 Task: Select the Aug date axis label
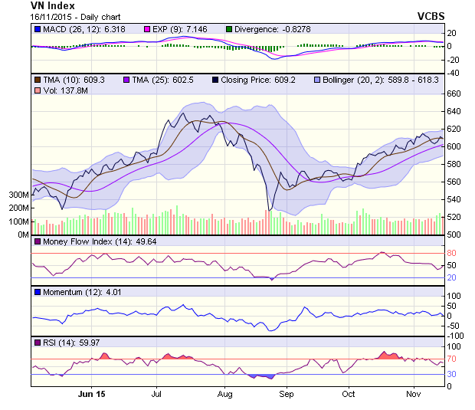pyautogui.click(x=224, y=395)
